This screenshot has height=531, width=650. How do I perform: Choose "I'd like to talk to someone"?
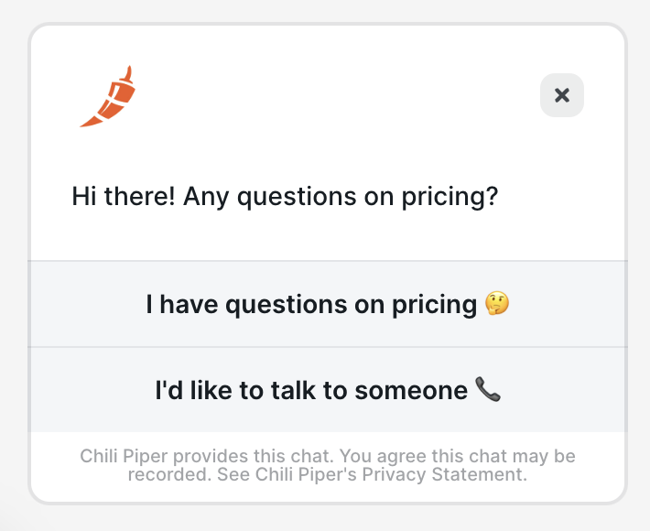coord(311,391)
